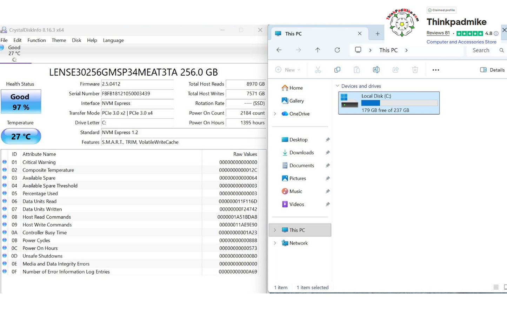Add a new Explorer tab
Viewport: 507px width, 318px height.
click(378, 34)
